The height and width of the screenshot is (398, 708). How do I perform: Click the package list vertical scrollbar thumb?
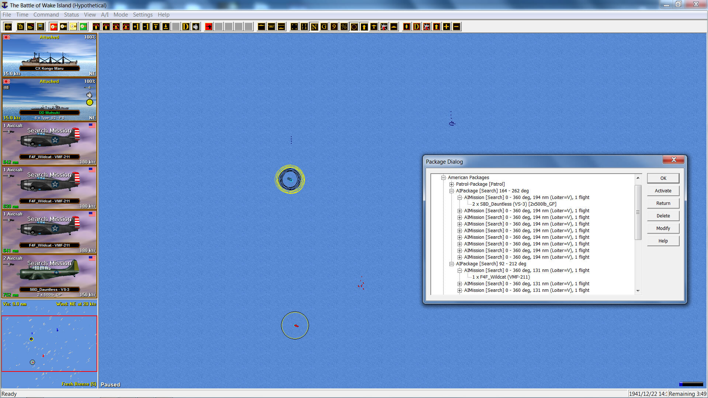pyautogui.click(x=638, y=212)
